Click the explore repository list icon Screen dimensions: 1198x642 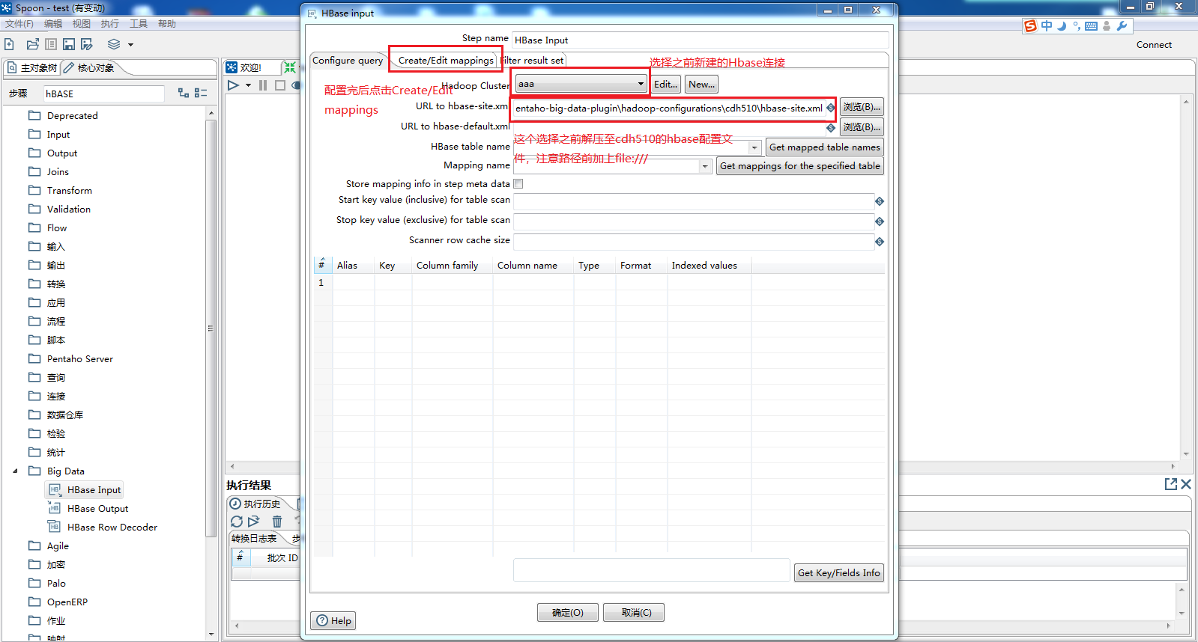pyautogui.click(x=51, y=44)
